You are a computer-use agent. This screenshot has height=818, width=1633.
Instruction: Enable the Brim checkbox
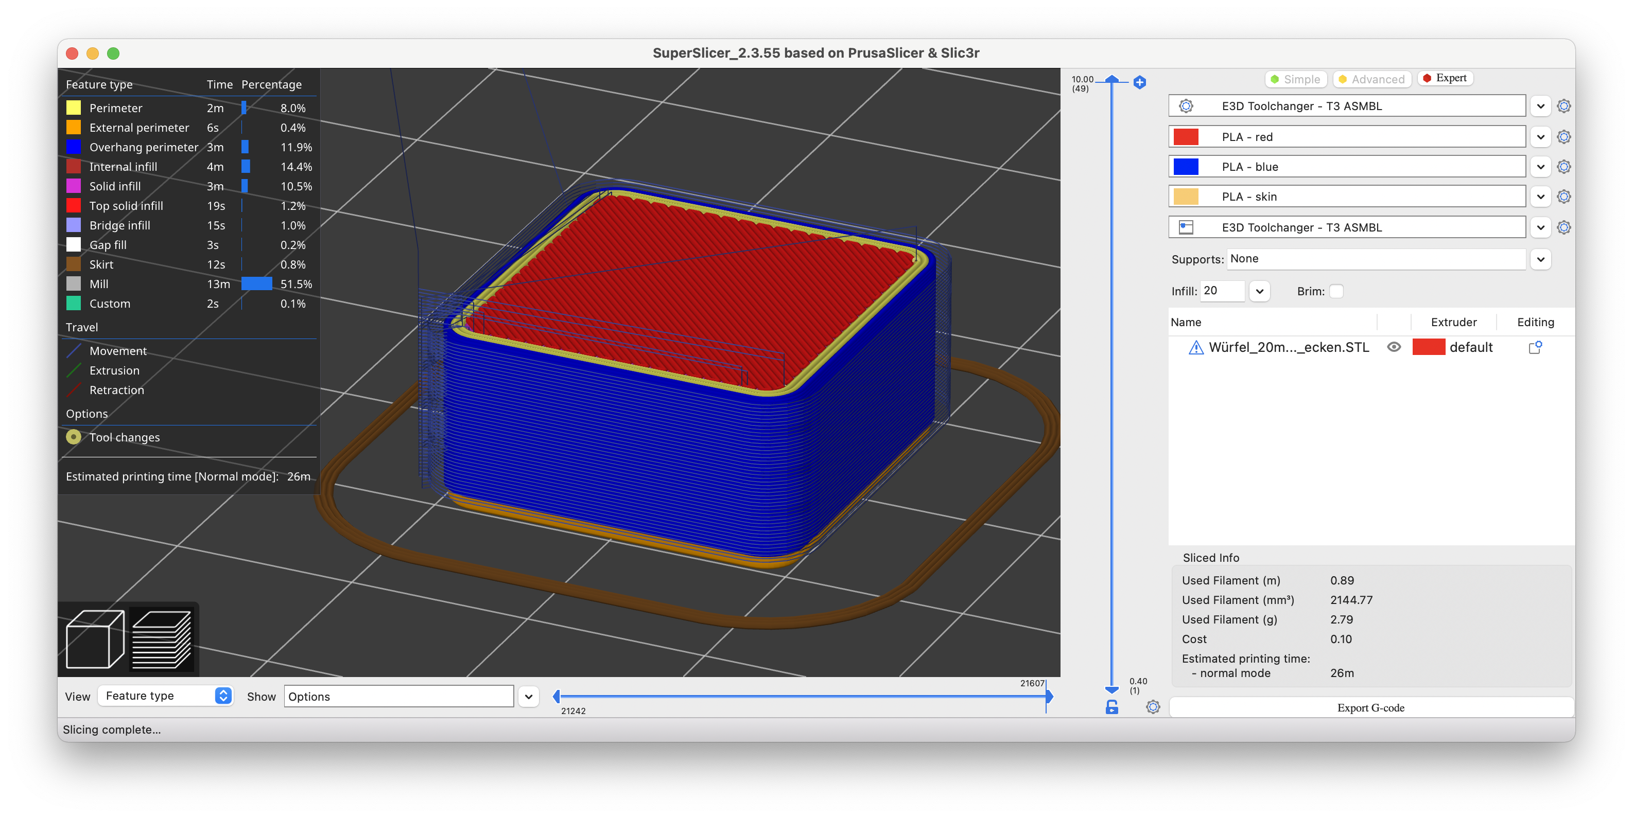1337,291
